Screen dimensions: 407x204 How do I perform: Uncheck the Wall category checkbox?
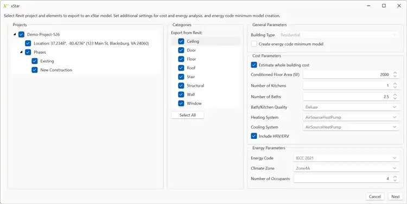coord(181,94)
